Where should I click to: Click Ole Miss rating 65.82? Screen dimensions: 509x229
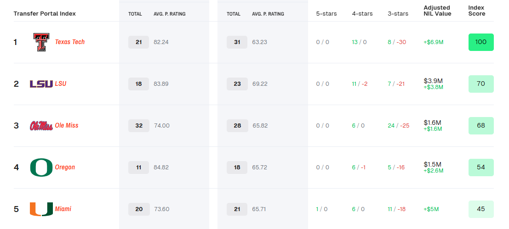pyautogui.click(x=260, y=126)
